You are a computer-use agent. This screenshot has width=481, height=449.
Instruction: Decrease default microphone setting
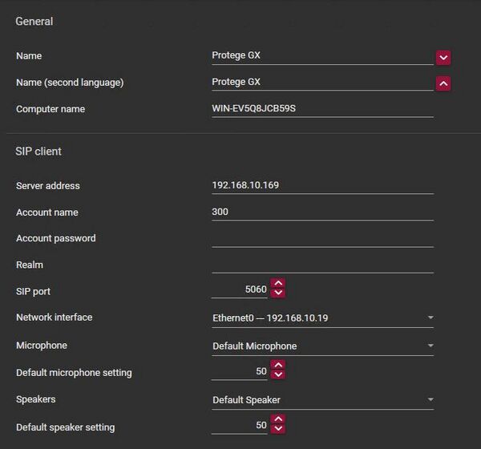[278, 375]
